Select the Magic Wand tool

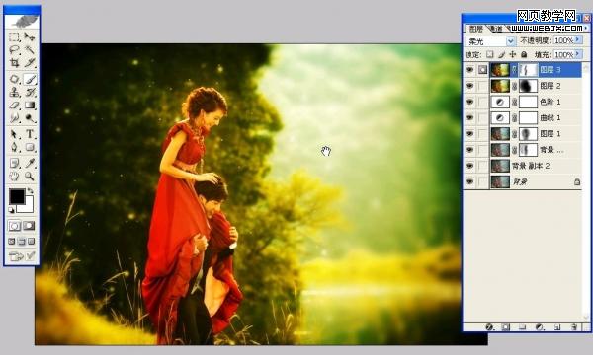29,49
